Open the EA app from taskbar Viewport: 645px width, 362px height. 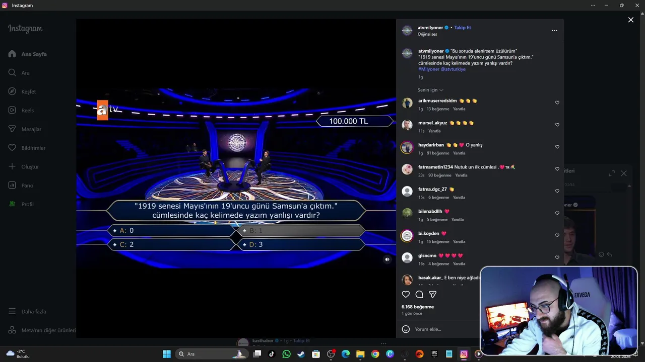(x=419, y=354)
